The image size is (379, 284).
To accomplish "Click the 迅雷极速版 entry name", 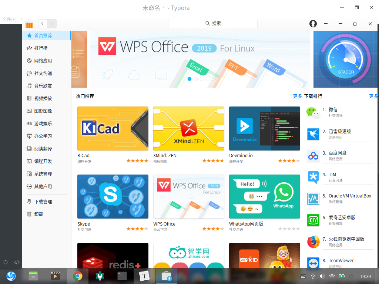I will [x=340, y=131].
